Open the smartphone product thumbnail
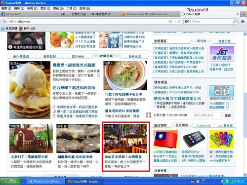 click(194, 140)
